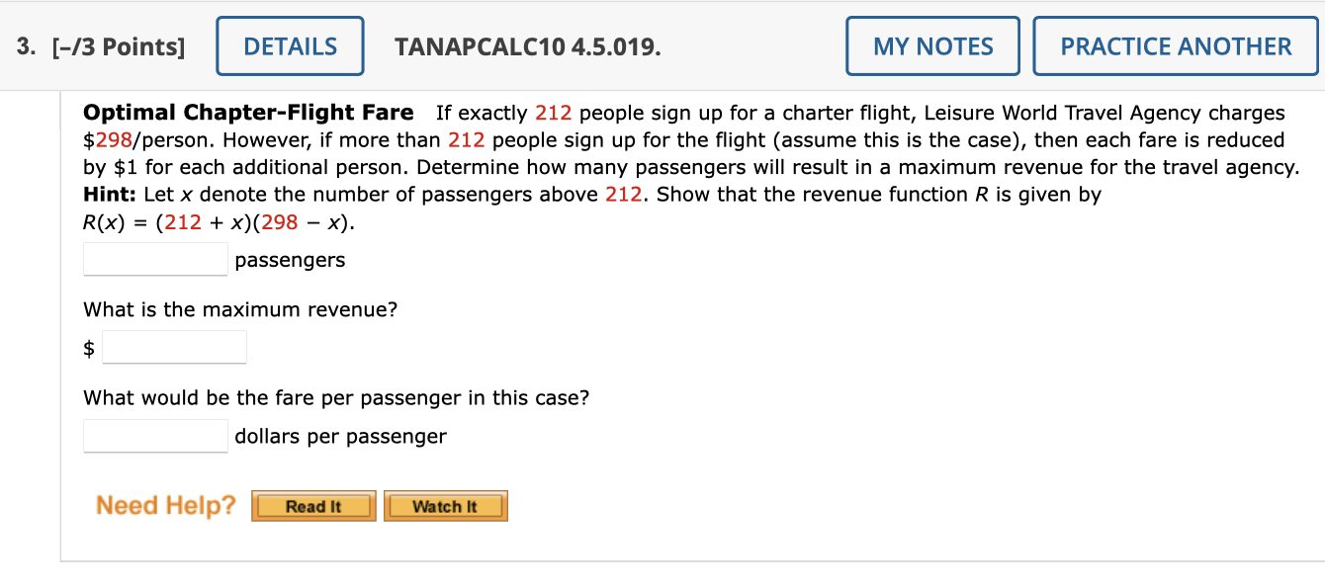Click the question asking maximum revenue
Viewport: 1325px width, 587px height.
(242, 309)
